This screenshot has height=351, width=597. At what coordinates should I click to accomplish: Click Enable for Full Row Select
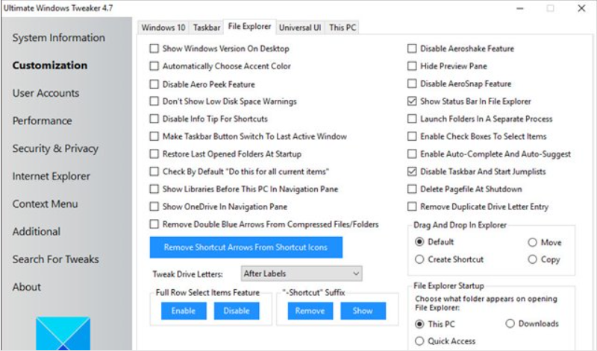click(184, 311)
